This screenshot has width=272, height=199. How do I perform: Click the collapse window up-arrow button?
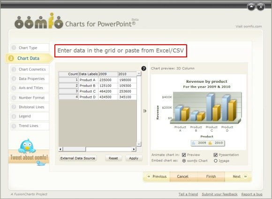pos(251,7)
